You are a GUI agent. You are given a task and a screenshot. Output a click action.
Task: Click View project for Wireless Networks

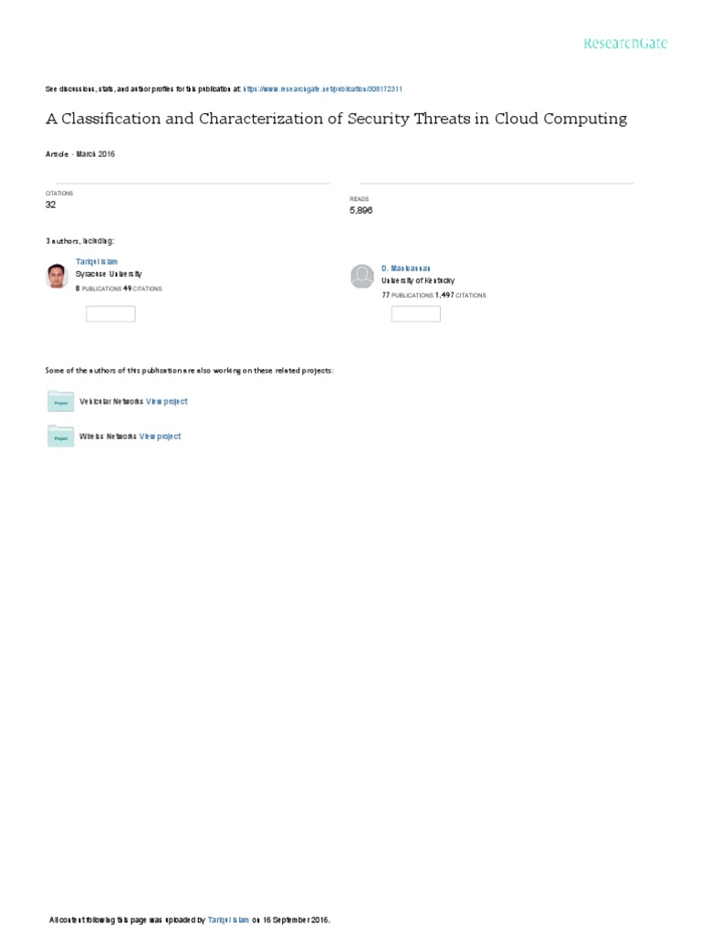click(x=161, y=436)
